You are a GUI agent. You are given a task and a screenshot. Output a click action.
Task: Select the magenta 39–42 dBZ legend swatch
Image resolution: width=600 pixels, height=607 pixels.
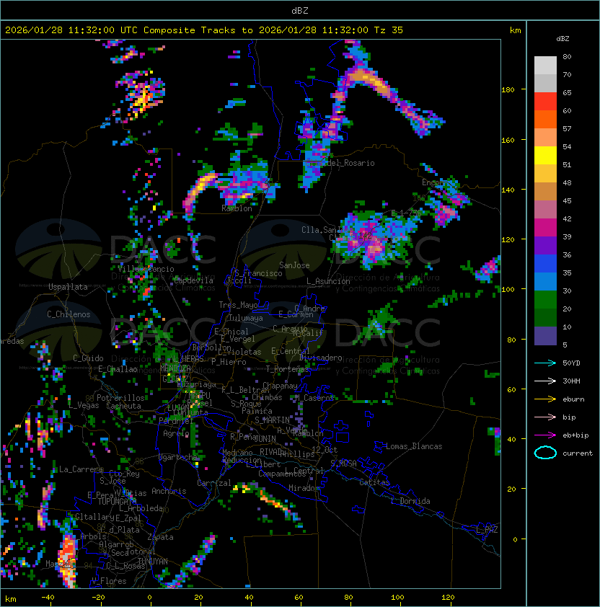tap(545, 228)
